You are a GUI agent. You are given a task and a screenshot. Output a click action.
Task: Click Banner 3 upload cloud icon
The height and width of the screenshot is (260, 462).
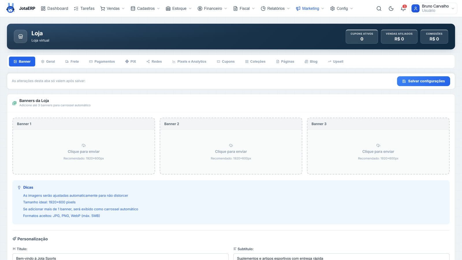click(378, 146)
